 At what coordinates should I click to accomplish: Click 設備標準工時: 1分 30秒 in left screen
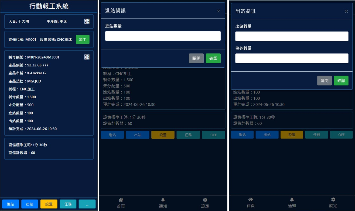point(28,145)
